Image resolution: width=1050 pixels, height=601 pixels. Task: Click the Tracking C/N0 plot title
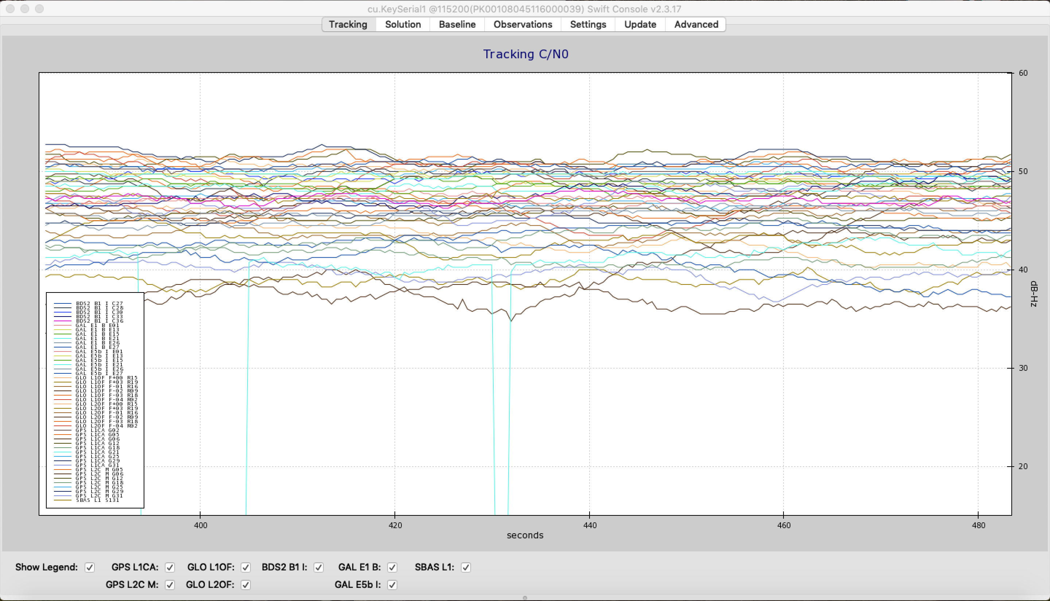coord(525,54)
